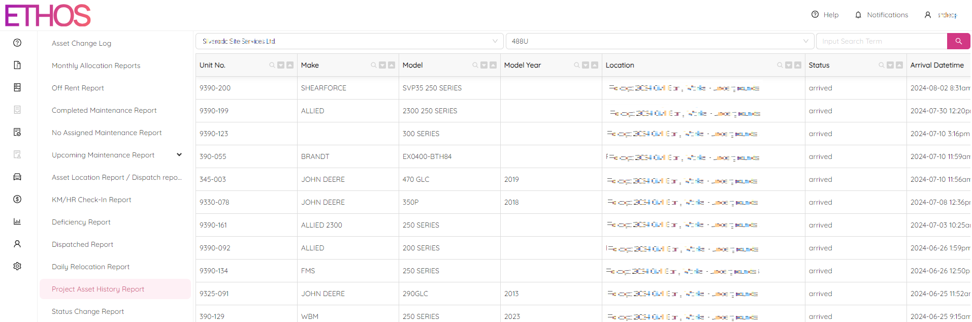Select unit 9390-200 cell
This screenshot has height=322, width=972.
(x=246, y=88)
